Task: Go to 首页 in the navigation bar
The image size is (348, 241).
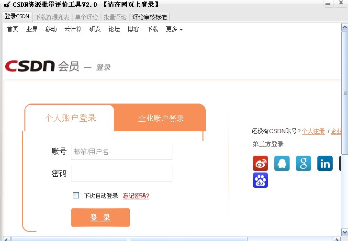Action: coord(12,29)
